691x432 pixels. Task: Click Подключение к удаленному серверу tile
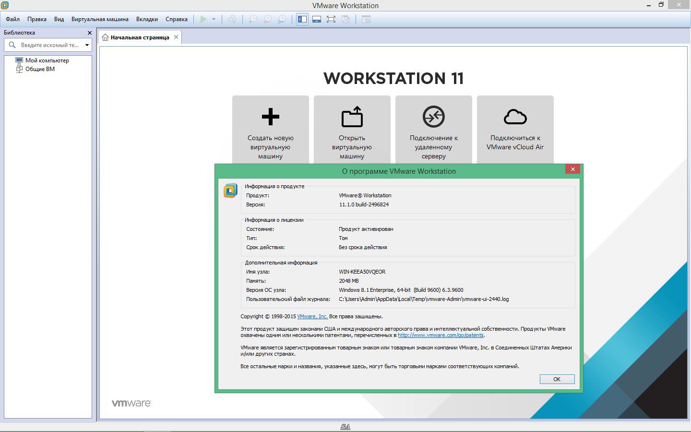(434, 130)
